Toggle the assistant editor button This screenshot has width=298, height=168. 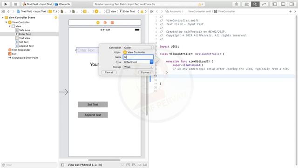(255, 4)
